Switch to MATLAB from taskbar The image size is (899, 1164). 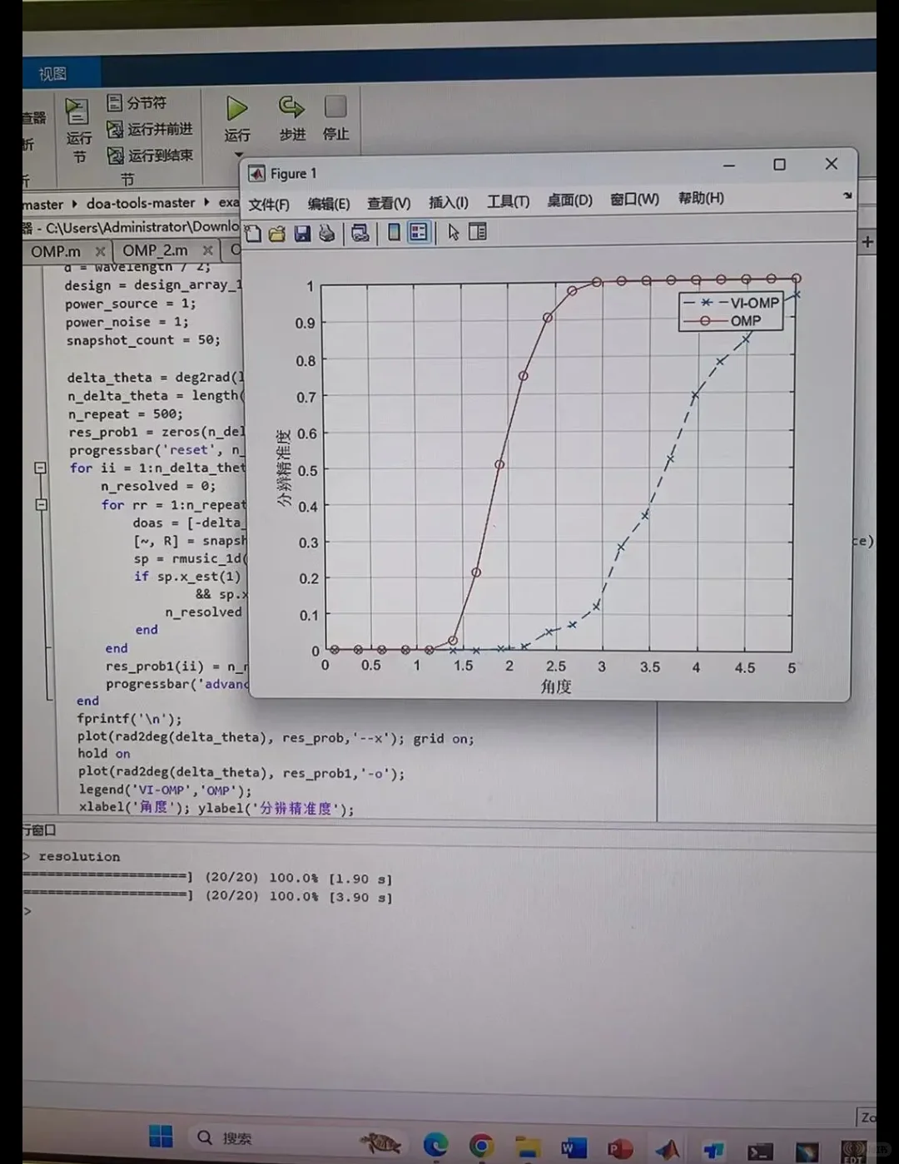666,1151
